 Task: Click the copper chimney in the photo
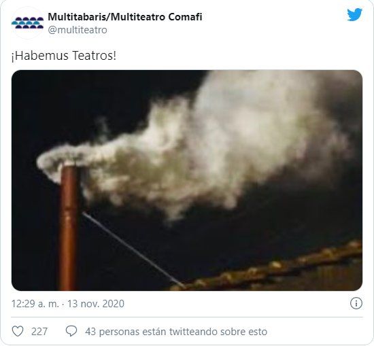tap(69, 226)
